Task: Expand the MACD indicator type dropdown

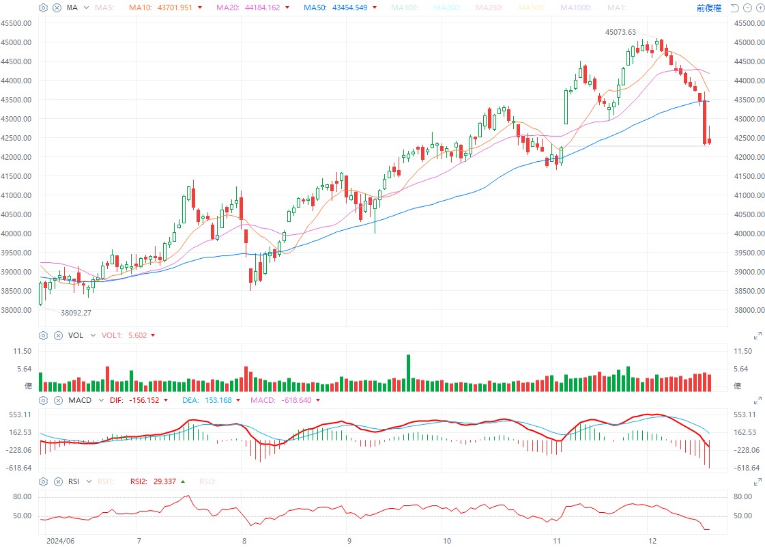Action: [101, 400]
